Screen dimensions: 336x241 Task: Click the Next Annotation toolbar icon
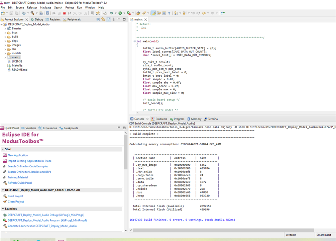176,13
